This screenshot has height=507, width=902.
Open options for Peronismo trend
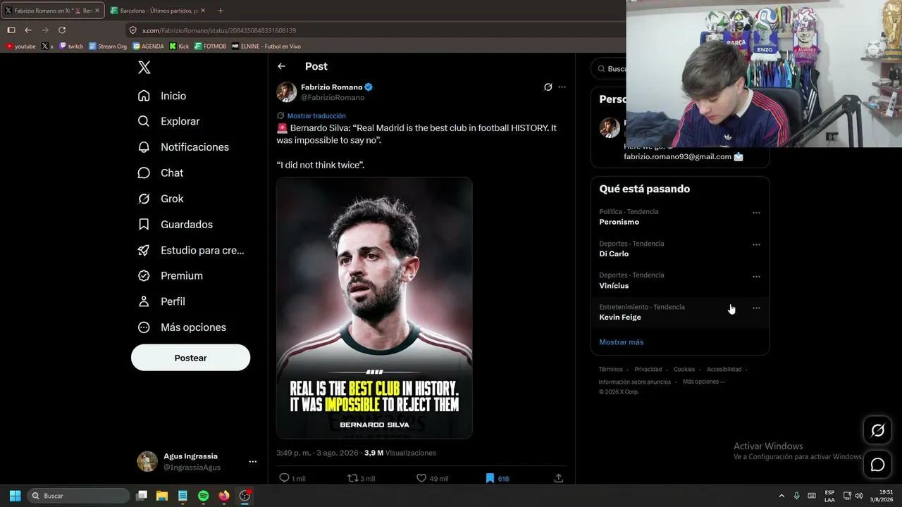pyautogui.click(x=756, y=213)
